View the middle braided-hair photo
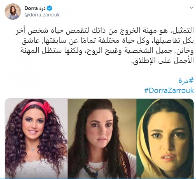 coord(102,138)
